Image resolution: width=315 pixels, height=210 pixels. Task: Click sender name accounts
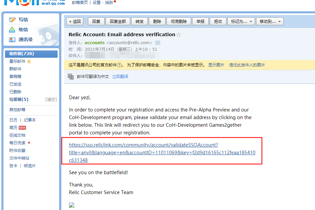[95, 43]
